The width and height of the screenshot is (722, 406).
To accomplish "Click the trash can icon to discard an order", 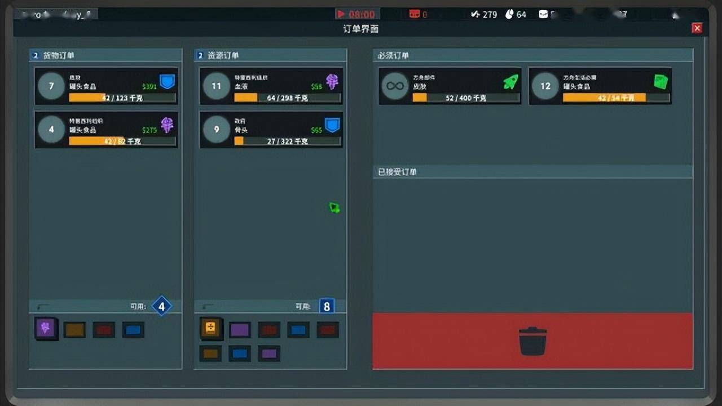I will point(532,342).
